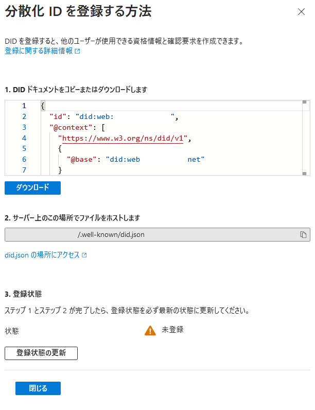The height and width of the screenshot is (410, 315).
Task: Click the closing brace on line 7
Action: [60, 170]
